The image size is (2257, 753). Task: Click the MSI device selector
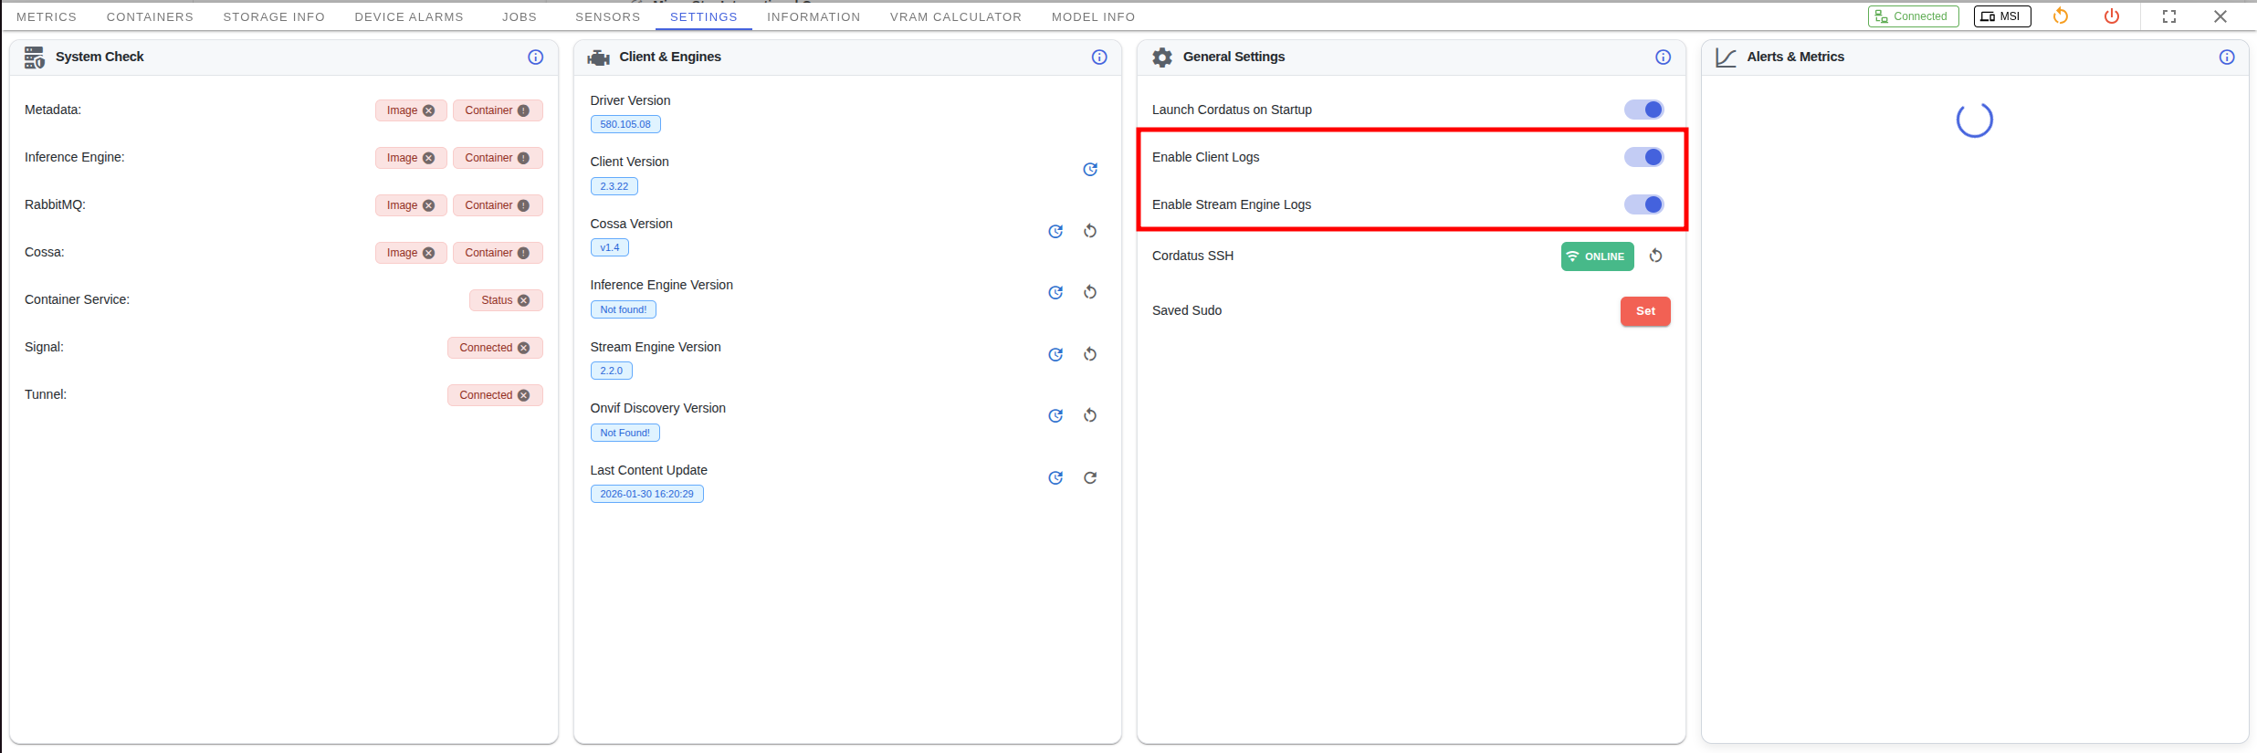[x=2001, y=16]
